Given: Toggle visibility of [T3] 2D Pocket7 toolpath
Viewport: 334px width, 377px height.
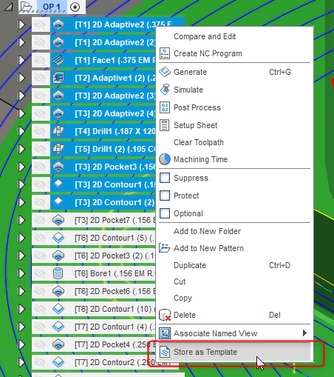Looking at the screenshot, I should pos(41,220).
